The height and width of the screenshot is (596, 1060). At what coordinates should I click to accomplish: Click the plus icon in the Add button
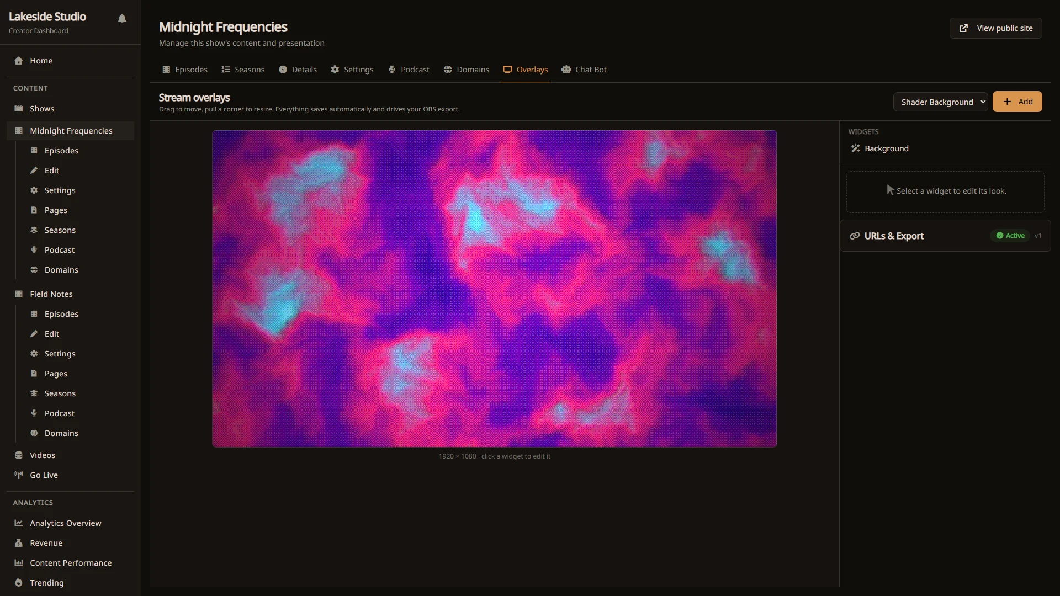(1007, 102)
